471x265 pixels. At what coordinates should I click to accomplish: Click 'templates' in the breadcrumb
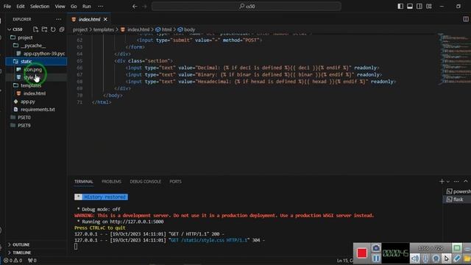(103, 29)
